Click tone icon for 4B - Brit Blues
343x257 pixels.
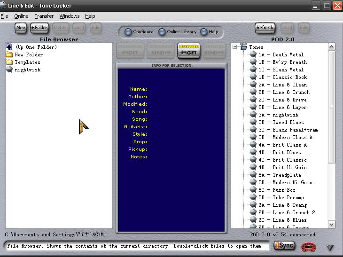pyautogui.click(x=253, y=152)
